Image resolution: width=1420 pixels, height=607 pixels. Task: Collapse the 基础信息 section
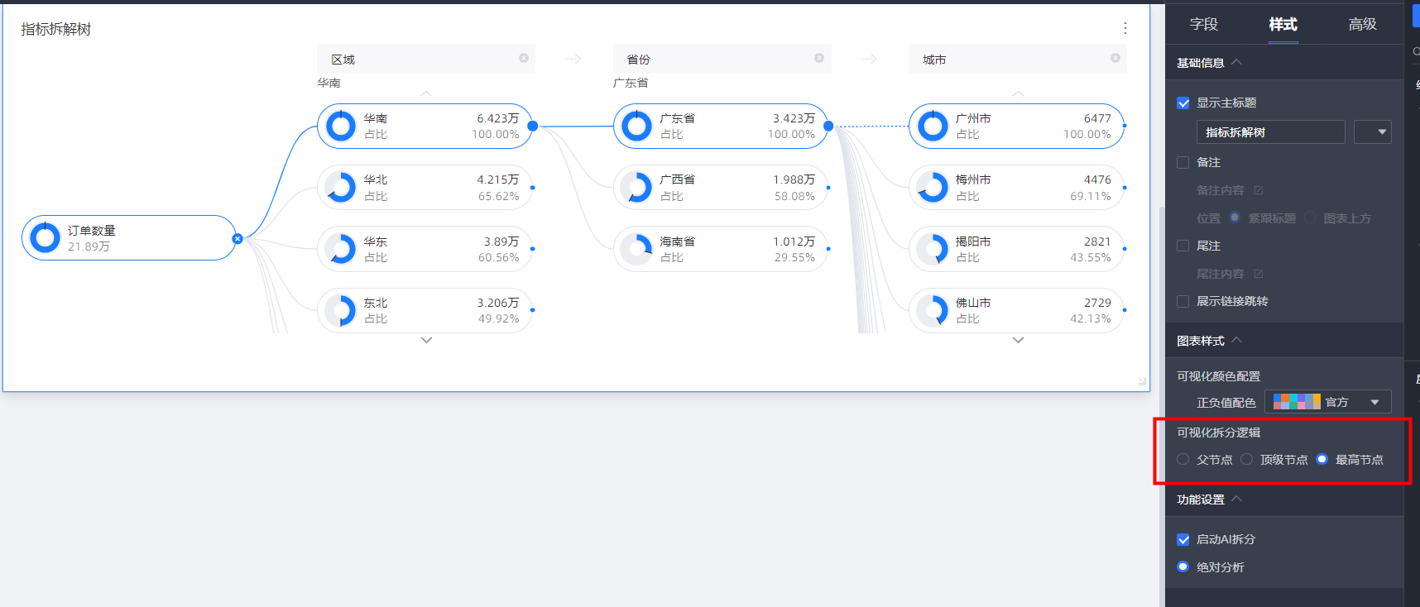1236,63
